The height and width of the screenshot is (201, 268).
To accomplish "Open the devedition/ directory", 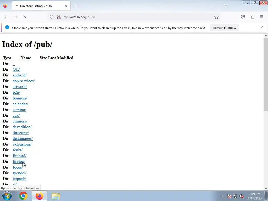I will 22,127.
